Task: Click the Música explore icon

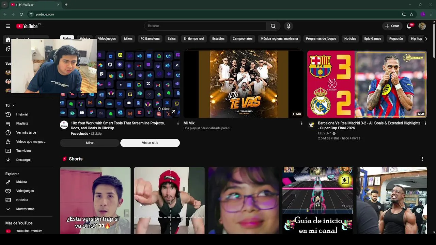Action: tap(8, 182)
